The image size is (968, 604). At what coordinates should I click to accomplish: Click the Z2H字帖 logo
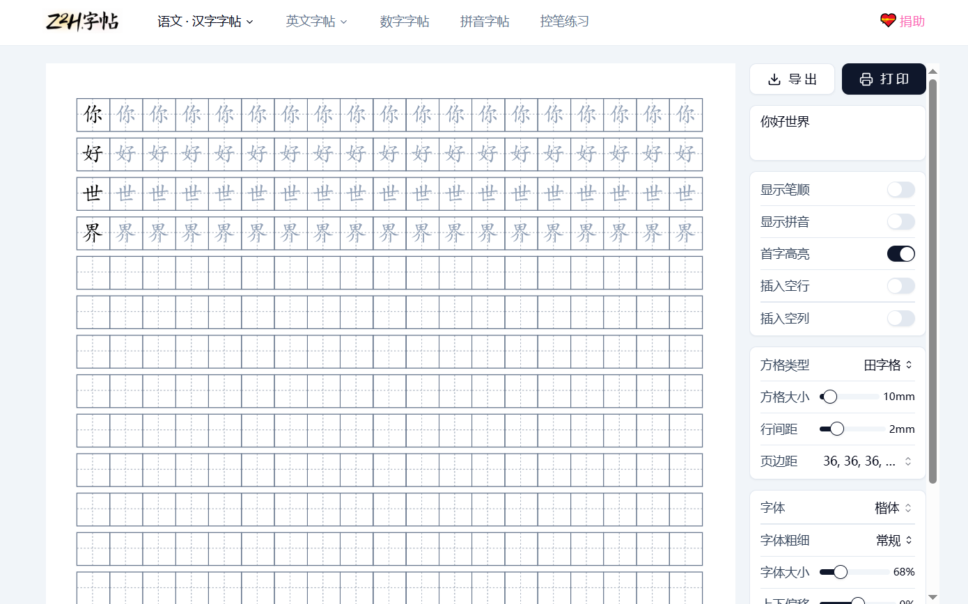click(82, 22)
